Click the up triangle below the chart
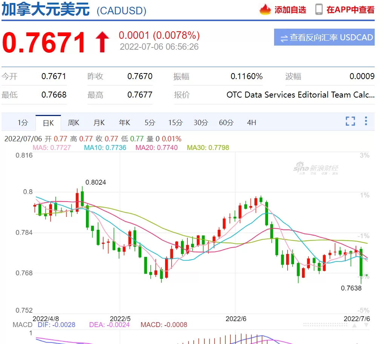Screen dimensions: 383x344 click(x=354, y=326)
